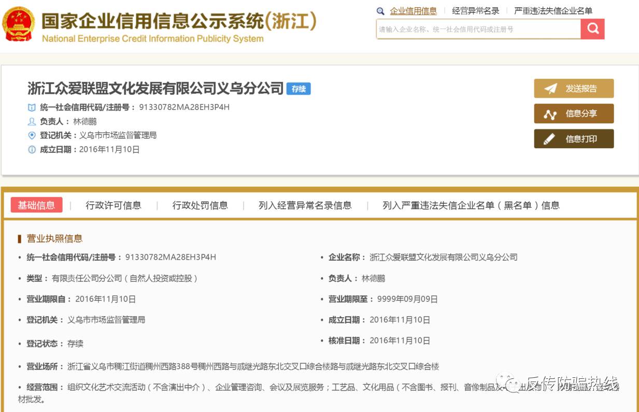Click the national emblem logo
The height and width of the screenshot is (412, 639).
(x=19, y=24)
